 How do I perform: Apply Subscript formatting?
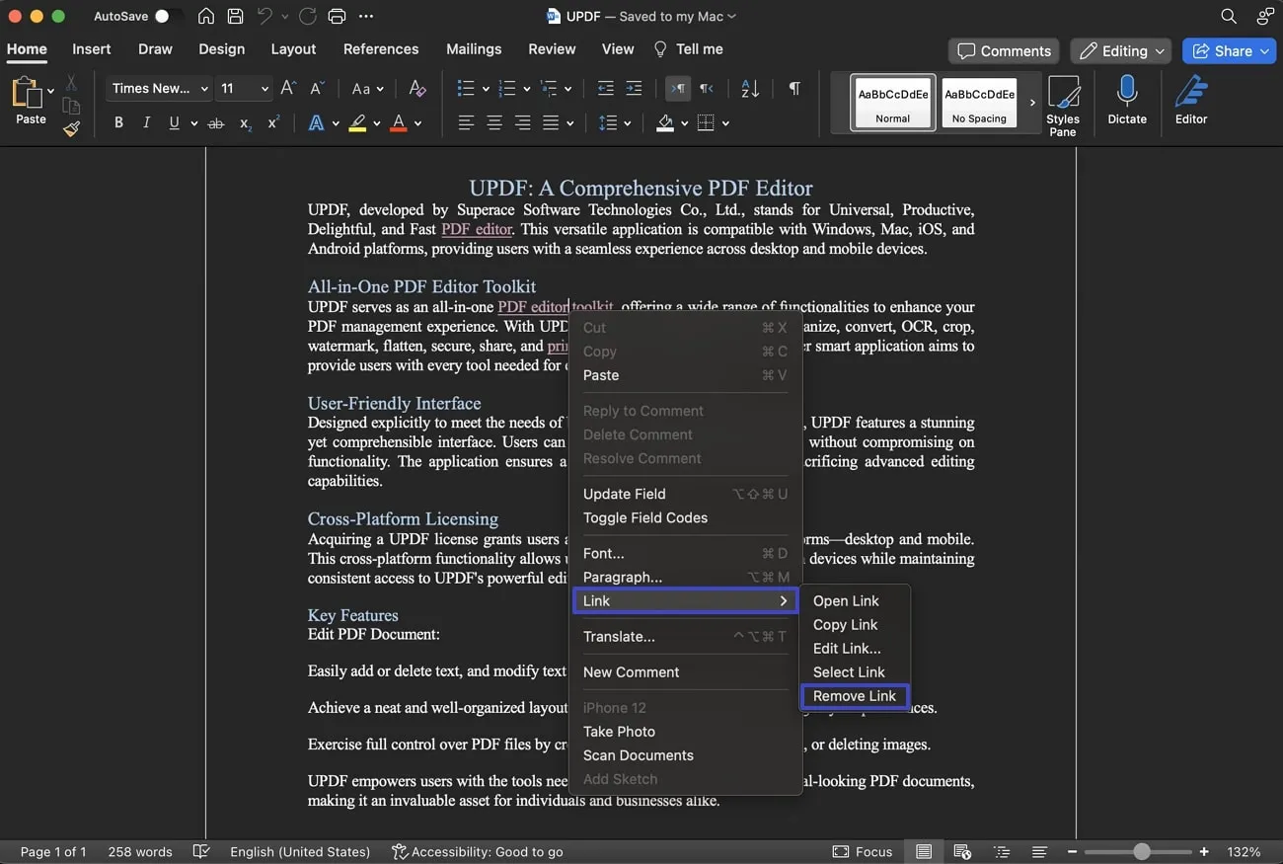pyautogui.click(x=244, y=124)
